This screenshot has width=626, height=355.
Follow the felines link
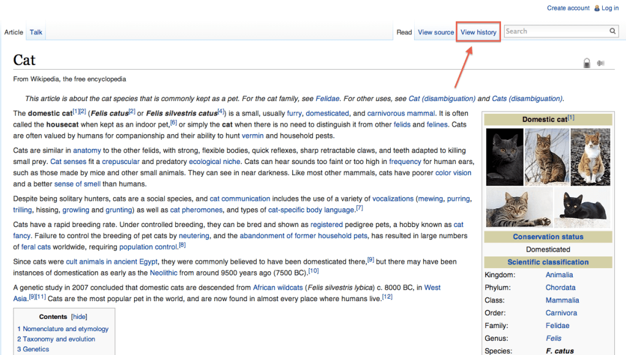tap(437, 124)
